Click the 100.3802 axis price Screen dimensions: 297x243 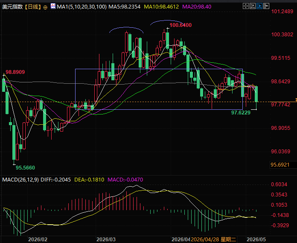pyautogui.click(x=282, y=35)
